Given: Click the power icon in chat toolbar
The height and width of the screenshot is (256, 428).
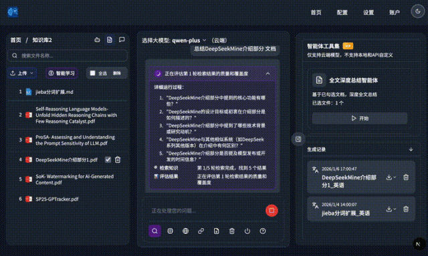Looking at the screenshot, I should [x=247, y=231].
